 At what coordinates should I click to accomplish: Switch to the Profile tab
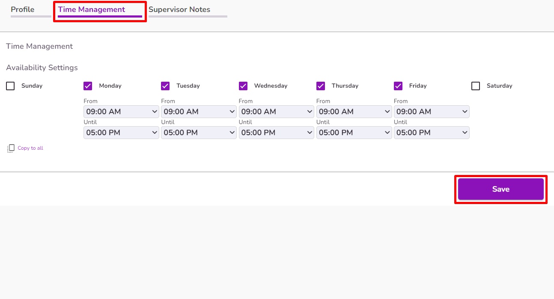(23, 9)
